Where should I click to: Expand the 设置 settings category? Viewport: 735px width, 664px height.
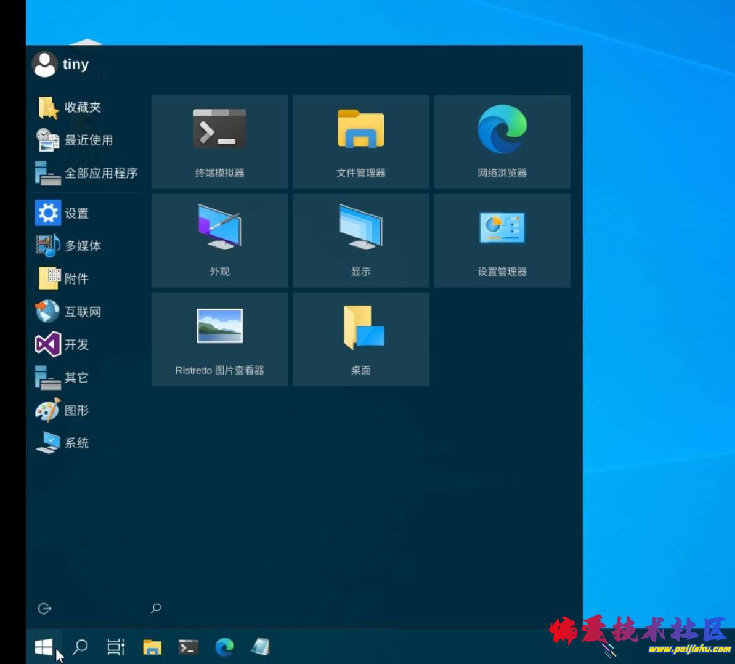click(x=75, y=213)
